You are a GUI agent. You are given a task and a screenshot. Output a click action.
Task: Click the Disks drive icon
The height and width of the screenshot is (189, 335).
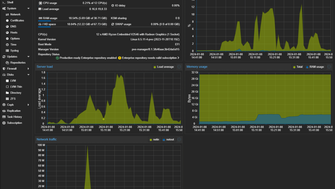click(4, 75)
